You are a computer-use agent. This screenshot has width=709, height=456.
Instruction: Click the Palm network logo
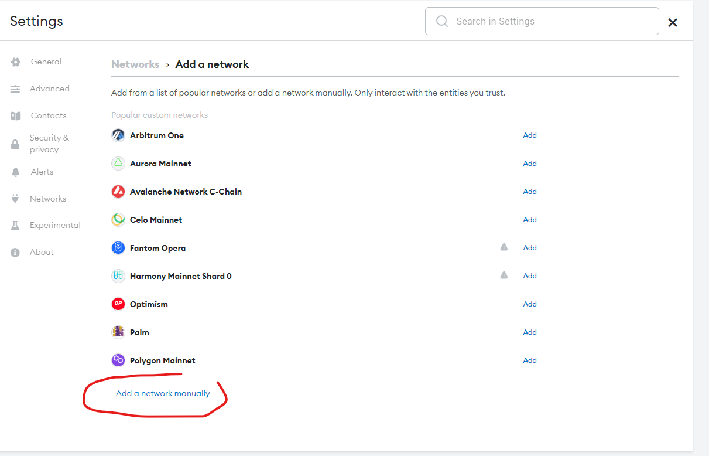click(x=118, y=332)
